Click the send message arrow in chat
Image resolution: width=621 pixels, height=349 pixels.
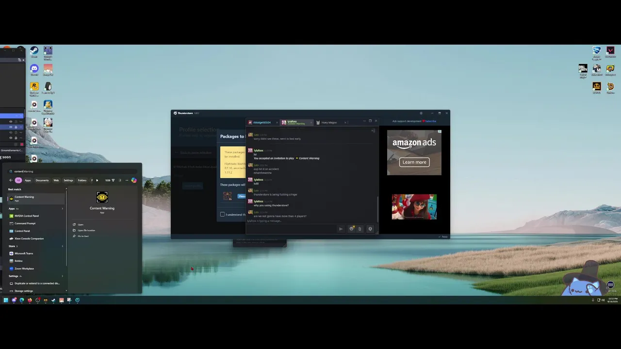coord(341,229)
